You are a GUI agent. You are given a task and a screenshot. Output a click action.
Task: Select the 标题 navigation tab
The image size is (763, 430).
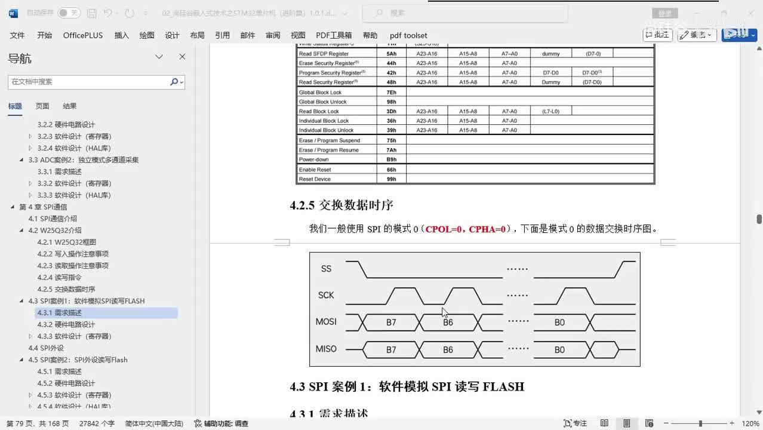[15, 106]
